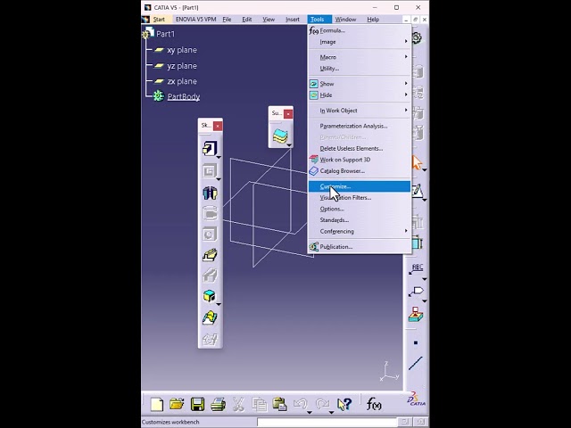
Task: Click the Print icon
Action: pos(218,404)
